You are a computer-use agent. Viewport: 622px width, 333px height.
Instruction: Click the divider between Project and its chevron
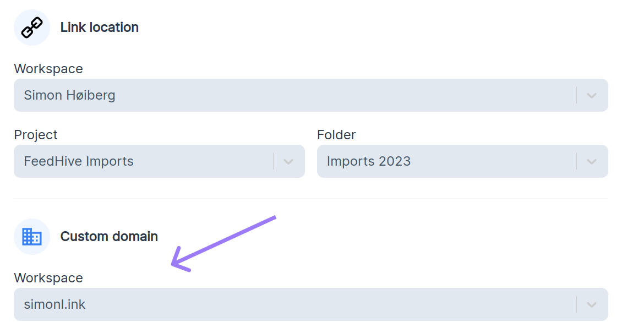coord(274,161)
